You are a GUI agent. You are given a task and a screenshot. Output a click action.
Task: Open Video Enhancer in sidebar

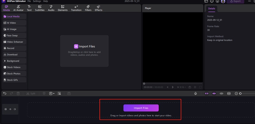pos(14,42)
